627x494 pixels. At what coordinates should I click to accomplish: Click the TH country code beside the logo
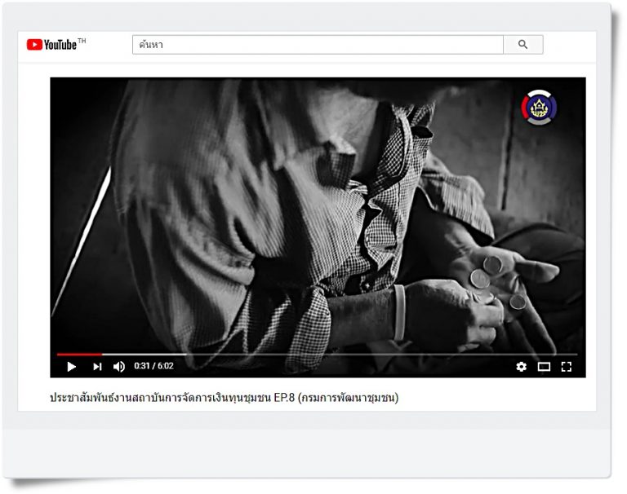coord(82,41)
